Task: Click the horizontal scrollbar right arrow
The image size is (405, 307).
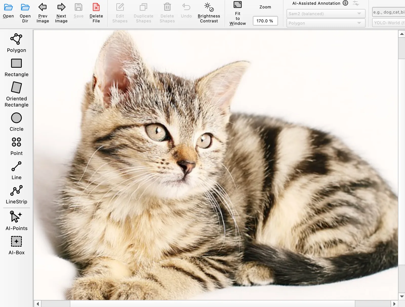Action: point(394,304)
